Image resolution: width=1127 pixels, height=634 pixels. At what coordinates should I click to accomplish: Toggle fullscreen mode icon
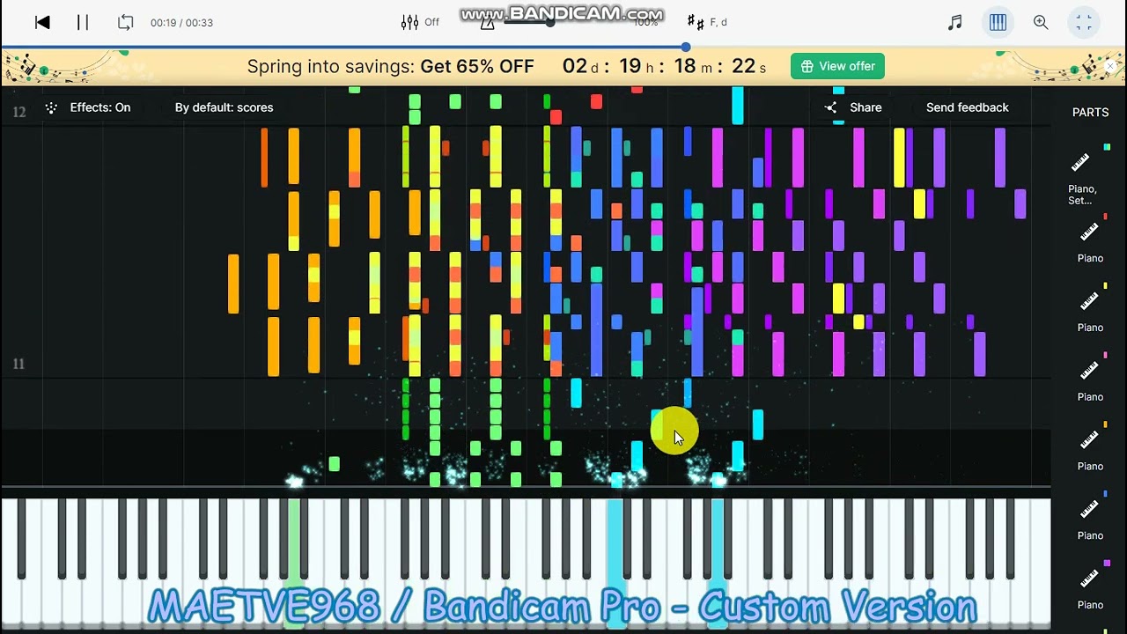(1084, 23)
